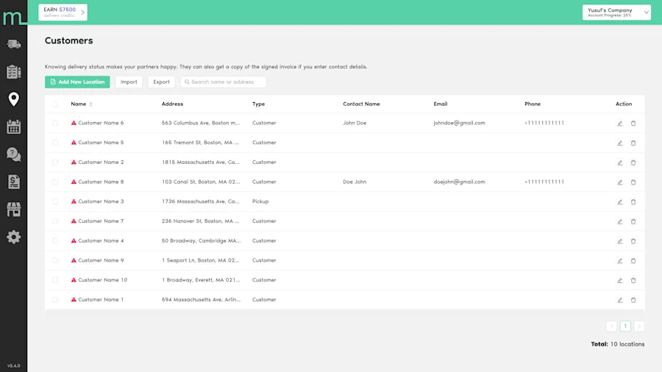
Task: Click the Export button
Action: 161,82
